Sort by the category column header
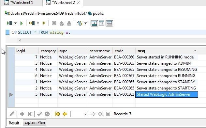 click(48, 51)
